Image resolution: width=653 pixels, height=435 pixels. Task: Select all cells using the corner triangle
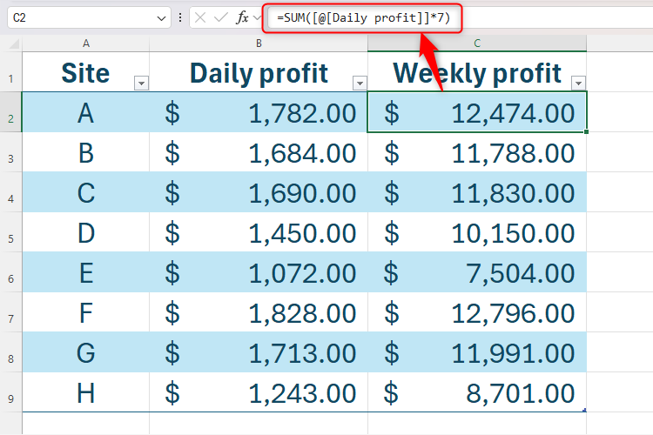12,43
